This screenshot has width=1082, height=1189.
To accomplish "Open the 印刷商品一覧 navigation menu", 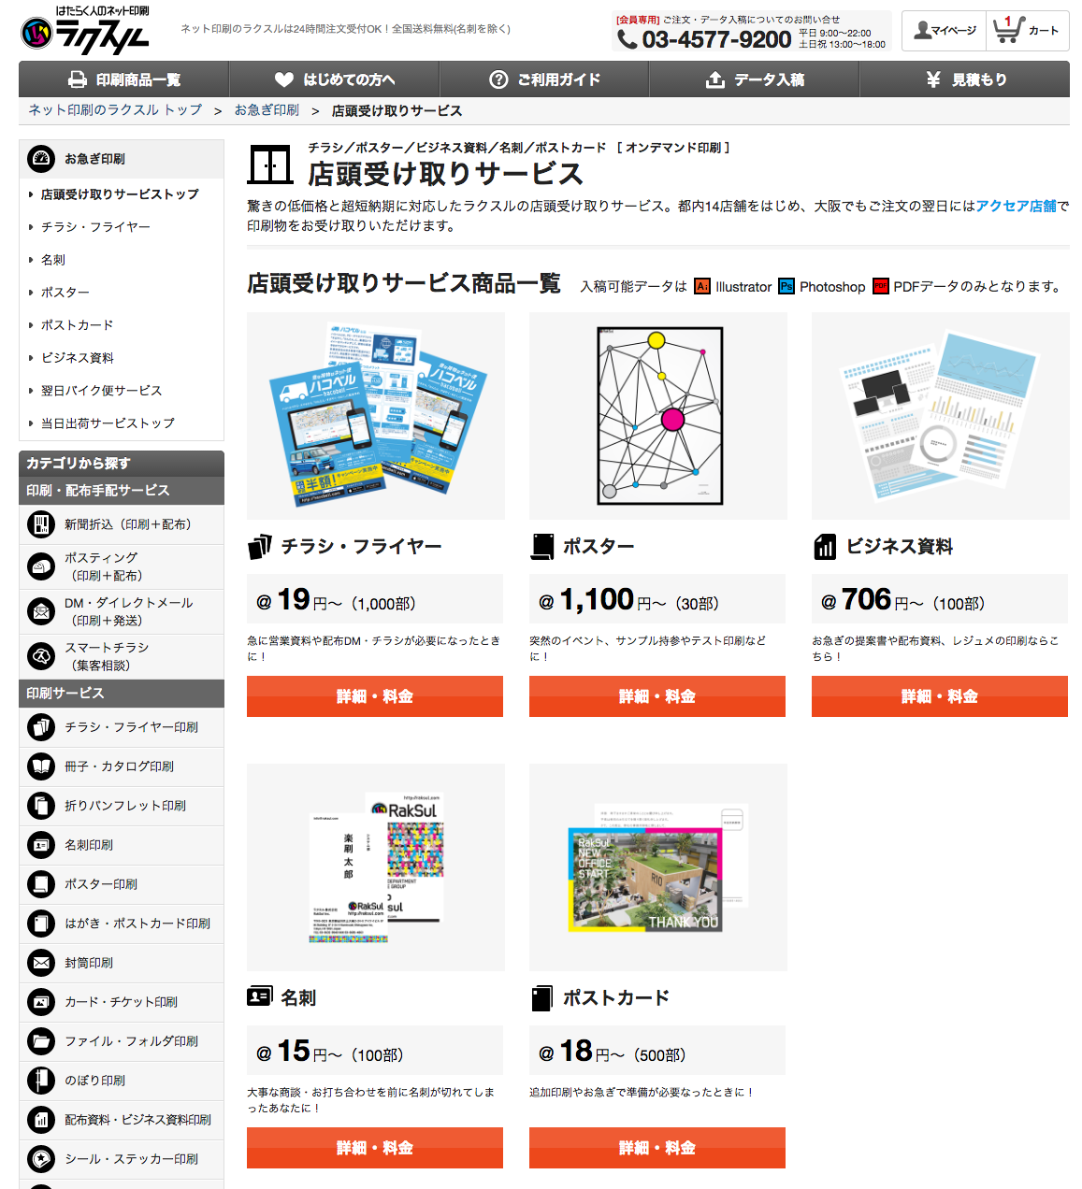I will coord(124,79).
